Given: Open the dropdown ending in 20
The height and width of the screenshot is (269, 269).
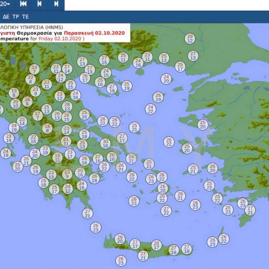Looking at the screenshot, I should 6,4.
